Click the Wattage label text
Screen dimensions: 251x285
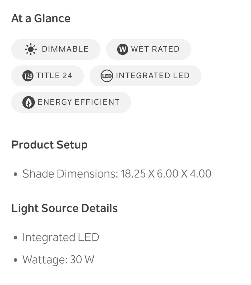coord(45,260)
